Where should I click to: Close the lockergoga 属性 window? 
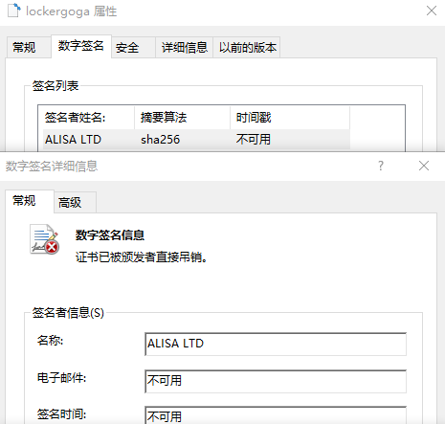click(x=432, y=11)
